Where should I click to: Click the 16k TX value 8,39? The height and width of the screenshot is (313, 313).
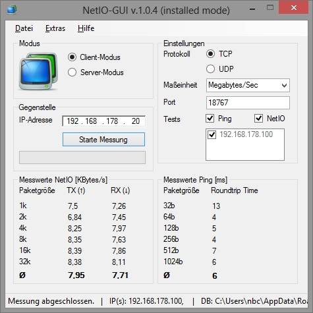click(74, 251)
